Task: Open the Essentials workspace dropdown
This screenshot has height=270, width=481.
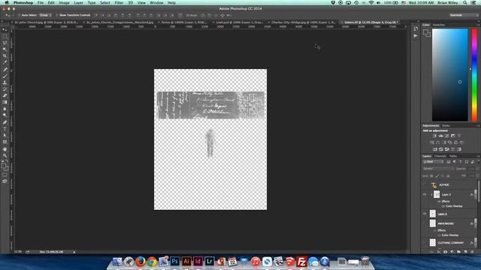Action: coord(464,15)
